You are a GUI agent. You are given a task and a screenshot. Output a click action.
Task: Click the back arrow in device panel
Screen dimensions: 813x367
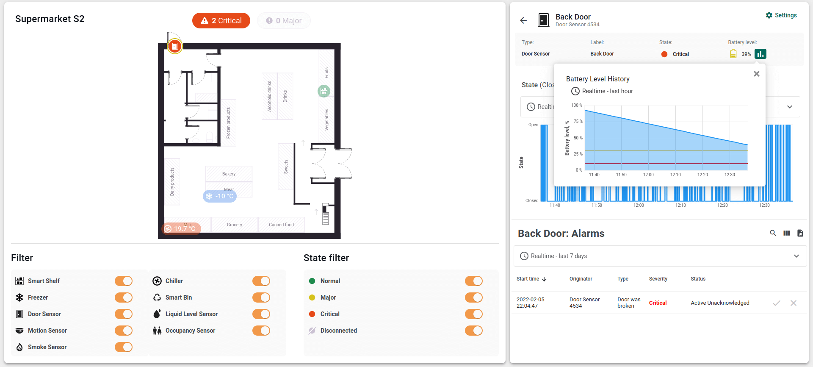click(523, 20)
